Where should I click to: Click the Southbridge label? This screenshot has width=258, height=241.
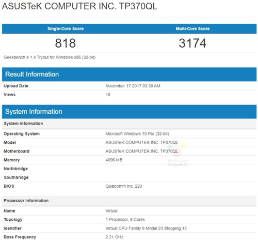(16, 177)
